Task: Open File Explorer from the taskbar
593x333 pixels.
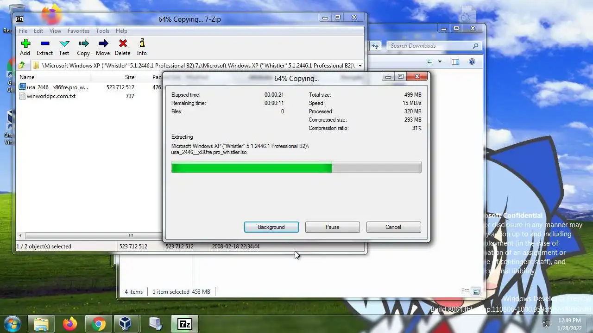Action: tap(41, 324)
